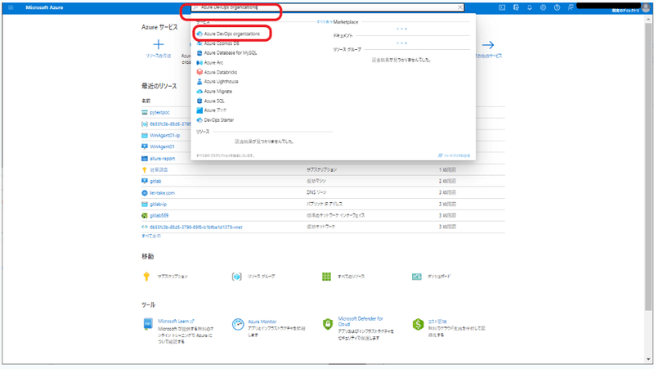Open Microsoft Defender for Cloud
Image resolution: width=654 pixels, height=369 pixels.
(360, 321)
